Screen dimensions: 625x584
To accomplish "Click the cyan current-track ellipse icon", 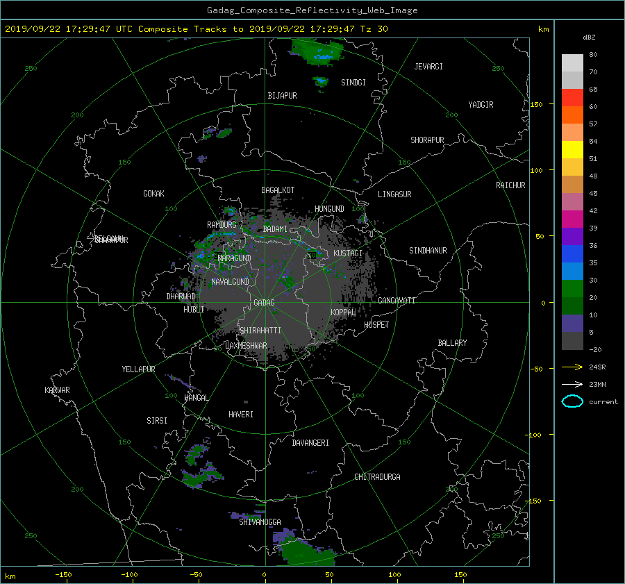I will coord(572,401).
